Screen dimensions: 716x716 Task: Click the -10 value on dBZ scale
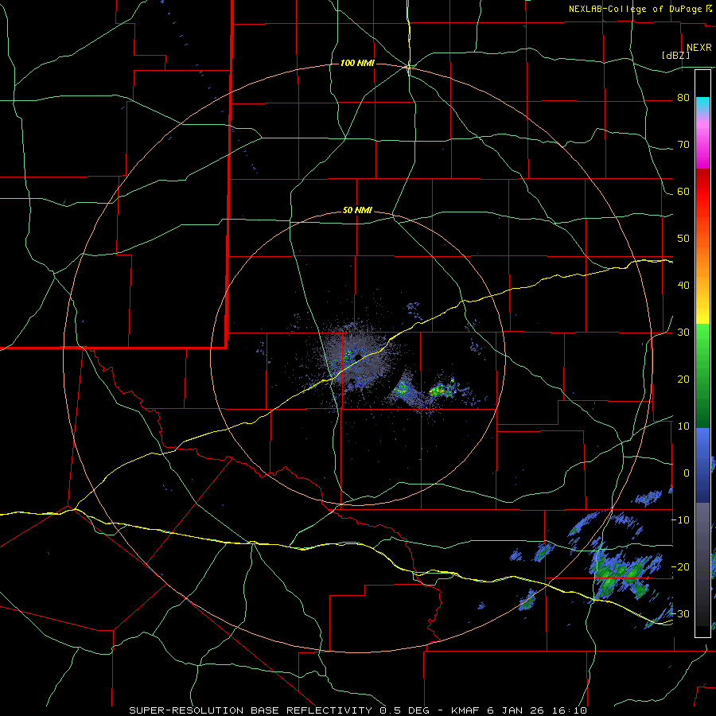680,520
